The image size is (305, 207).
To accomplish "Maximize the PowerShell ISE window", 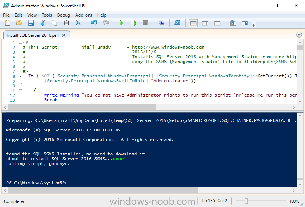I will coord(279,6).
